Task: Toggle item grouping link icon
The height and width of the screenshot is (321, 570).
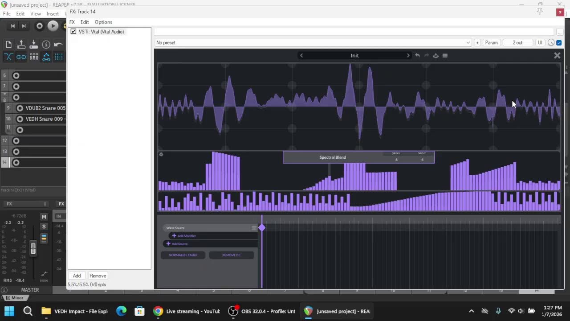Action: [x=21, y=57]
